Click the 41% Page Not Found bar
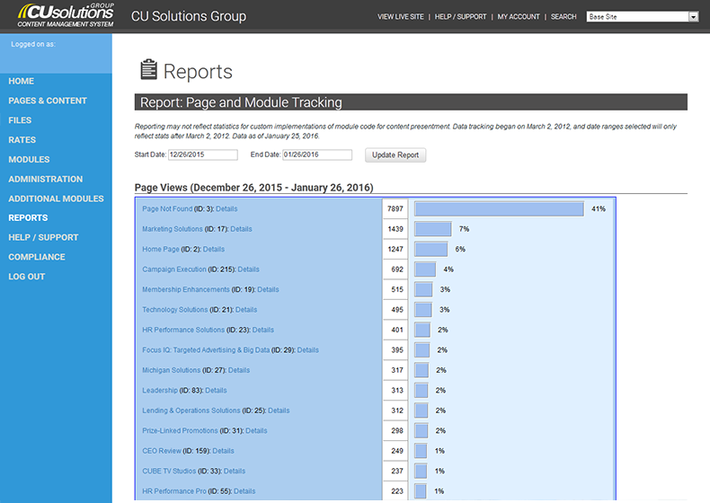This screenshot has width=710, height=503. click(499, 208)
